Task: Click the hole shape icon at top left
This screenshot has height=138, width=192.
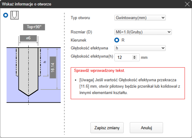Action: (14, 15)
